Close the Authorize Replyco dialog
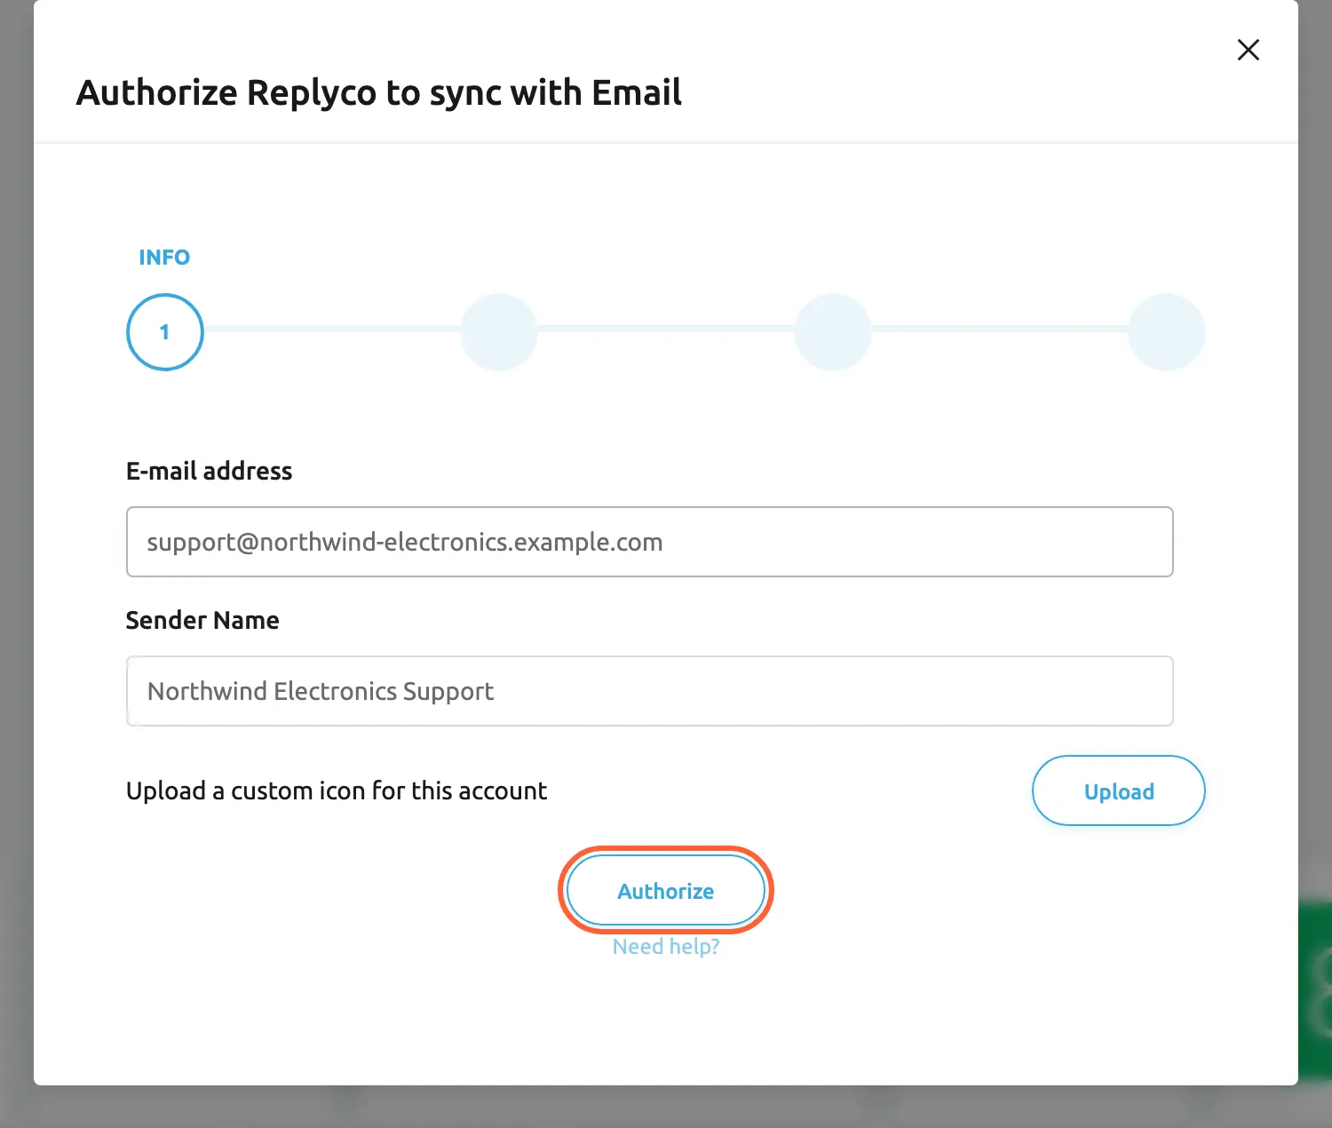This screenshot has width=1332, height=1128. pyautogui.click(x=1249, y=50)
